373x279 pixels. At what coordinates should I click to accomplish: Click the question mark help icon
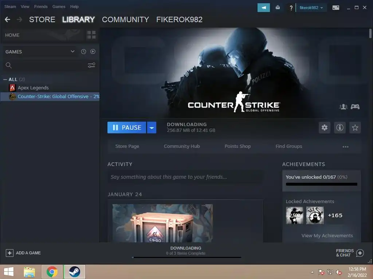tap(291, 8)
